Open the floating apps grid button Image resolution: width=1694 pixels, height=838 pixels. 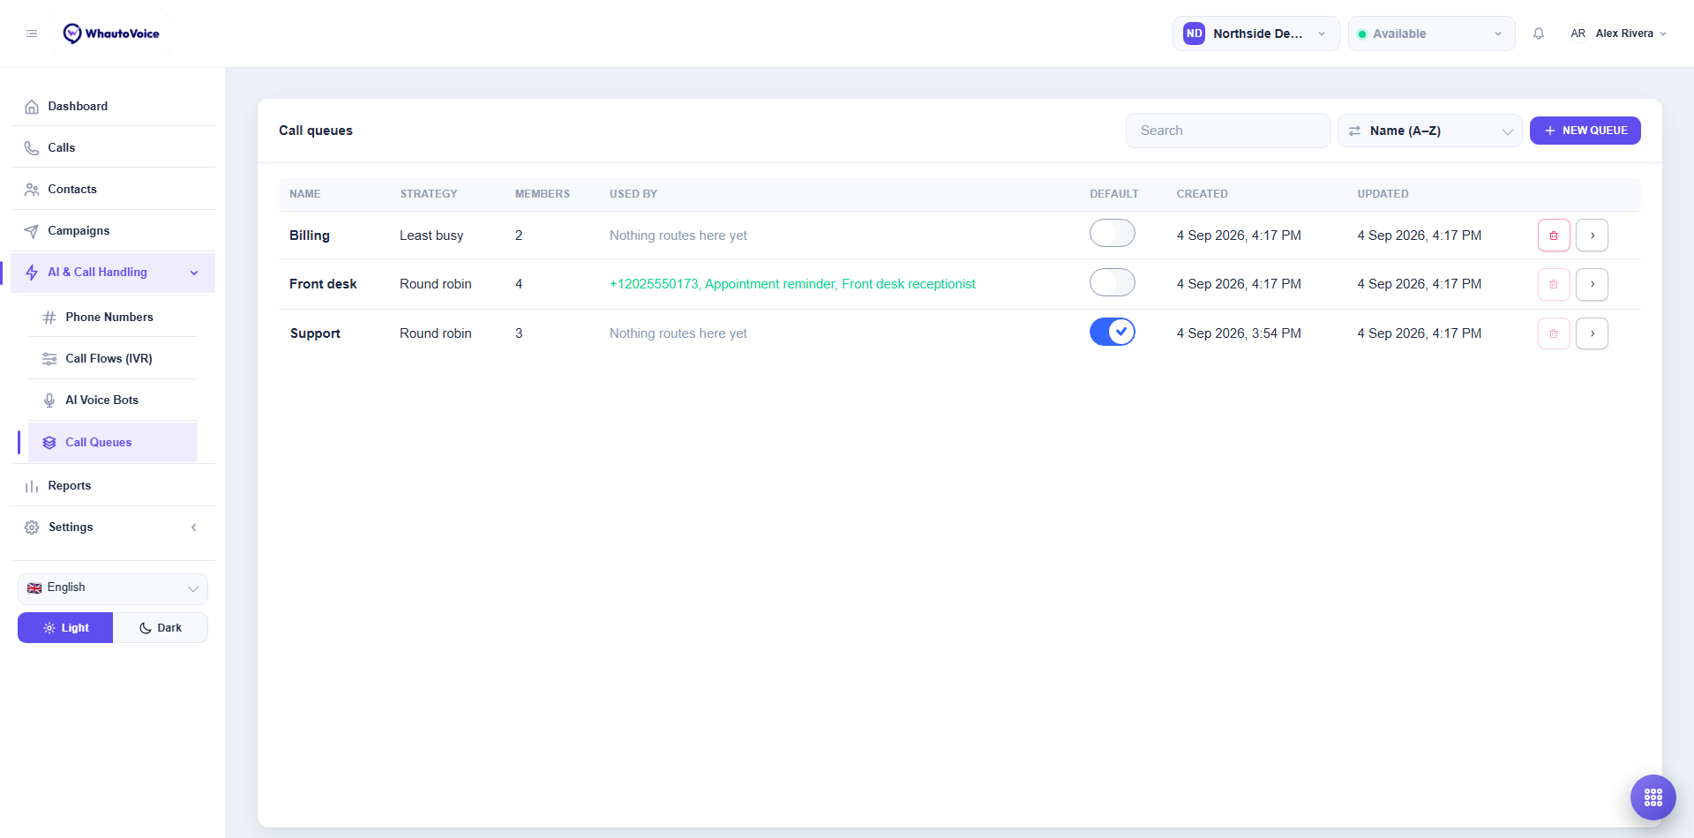[1653, 797]
